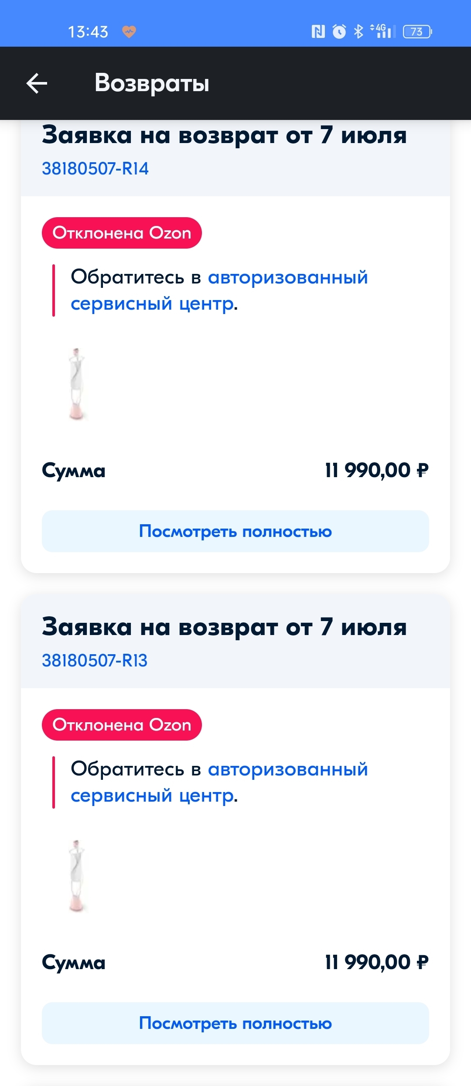Tap the alarm clock status icon
The image size is (471, 1086).
point(339,31)
